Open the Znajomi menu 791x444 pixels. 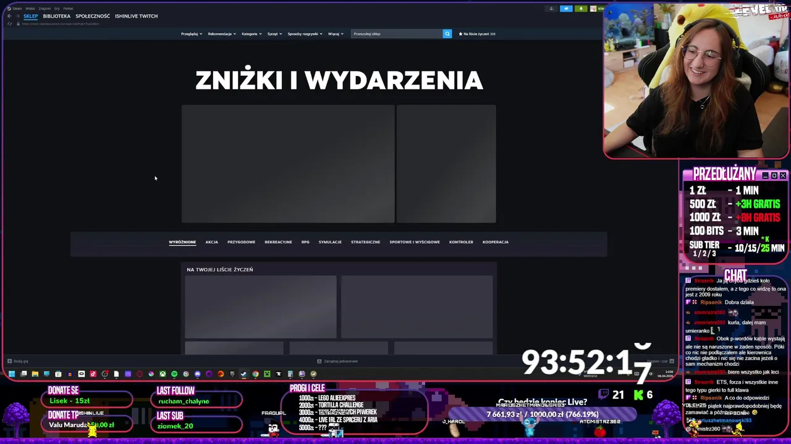(44, 9)
